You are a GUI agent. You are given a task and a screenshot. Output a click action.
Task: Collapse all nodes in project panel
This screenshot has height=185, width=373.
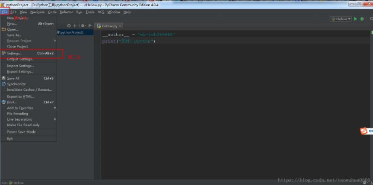[75, 26]
